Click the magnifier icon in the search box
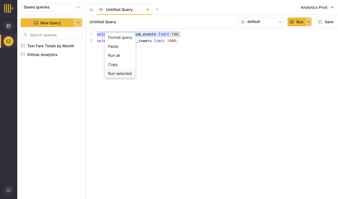This screenshot has height=199, width=338. 26,35
